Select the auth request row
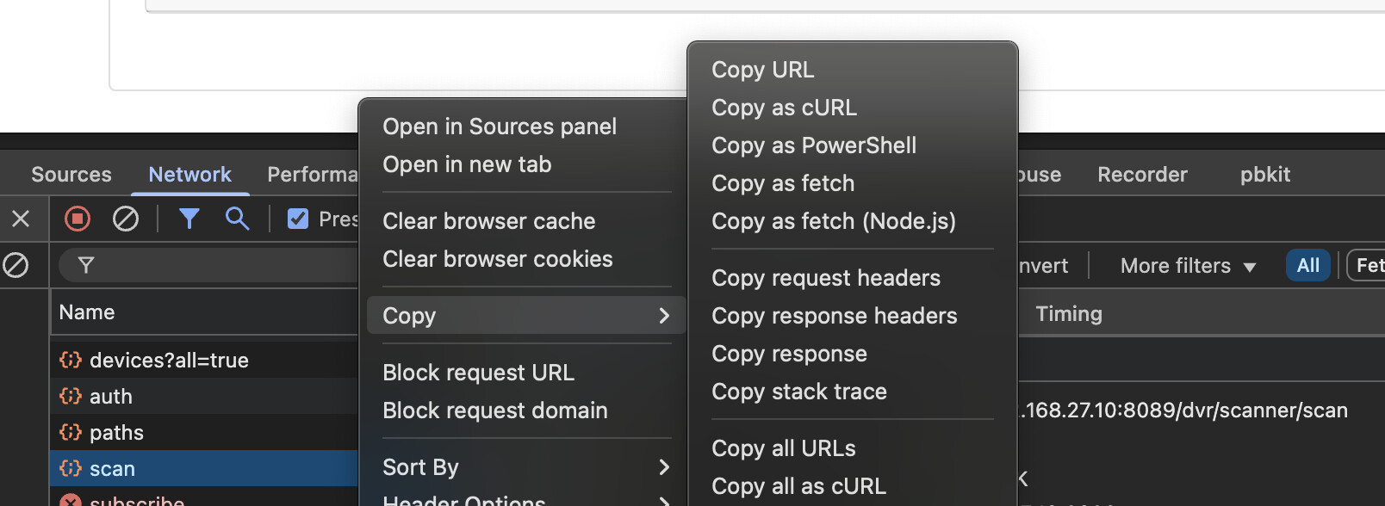This screenshot has height=506, width=1385. pyautogui.click(x=111, y=397)
